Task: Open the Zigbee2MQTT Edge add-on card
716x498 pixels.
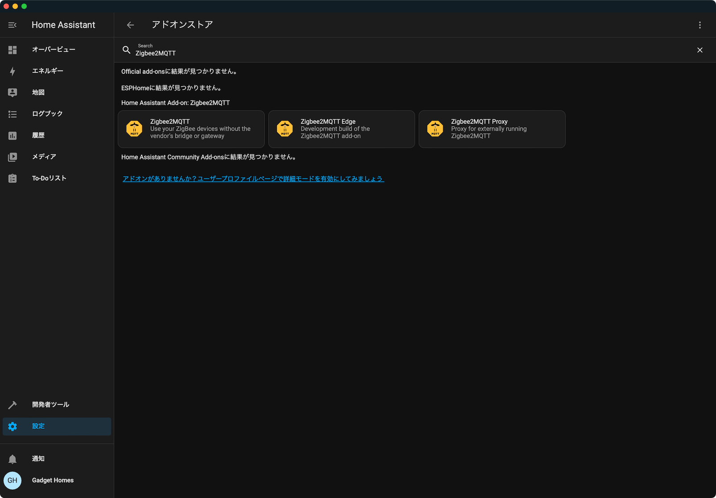Action: [x=342, y=129]
